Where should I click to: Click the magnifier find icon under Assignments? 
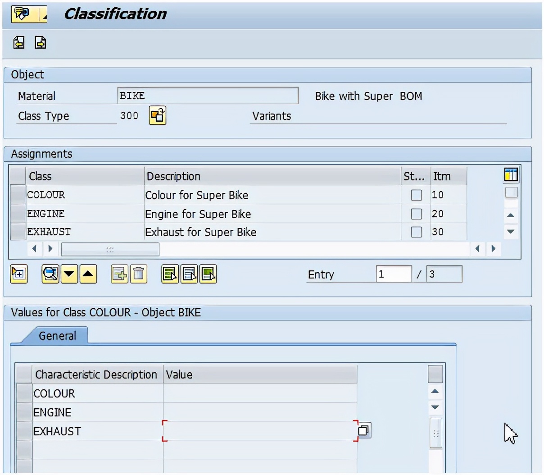coord(50,274)
